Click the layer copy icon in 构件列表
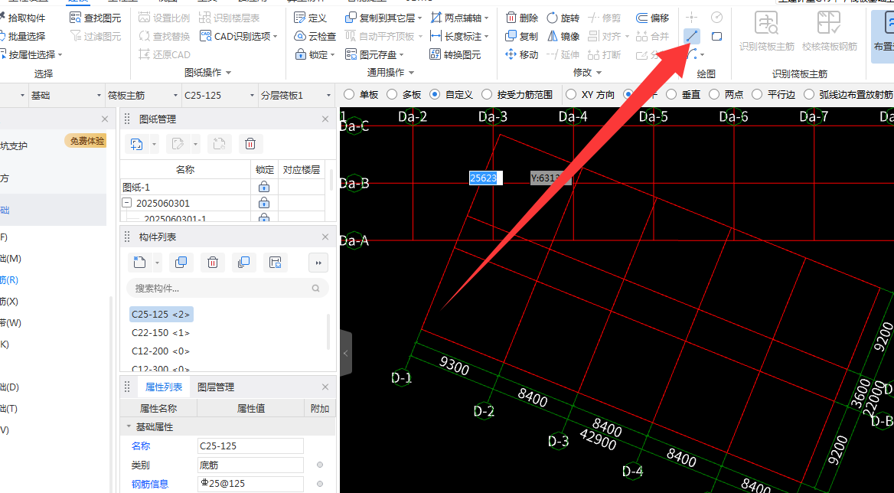This screenshot has width=894, height=493. click(x=243, y=262)
